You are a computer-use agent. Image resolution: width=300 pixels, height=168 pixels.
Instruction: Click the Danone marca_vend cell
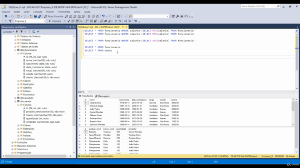tap(107, 138)
